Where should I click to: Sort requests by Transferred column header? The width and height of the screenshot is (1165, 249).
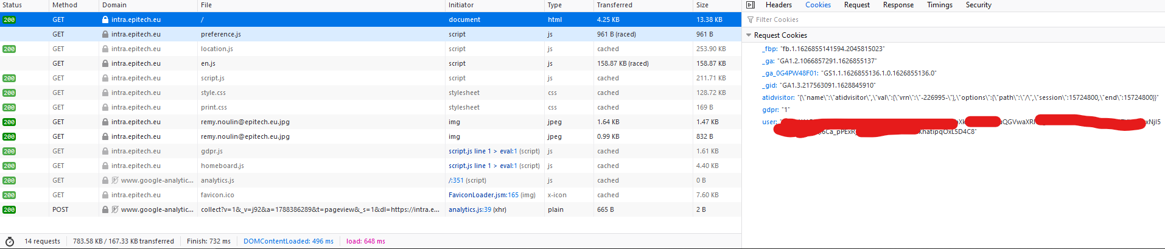point(614,5)
